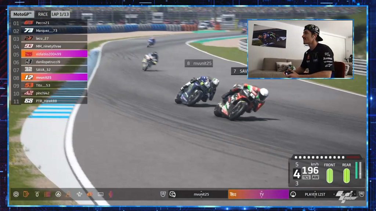376x211 pixels.
Task: Select the MotoGP class tab
Action: tap(22, 14)
